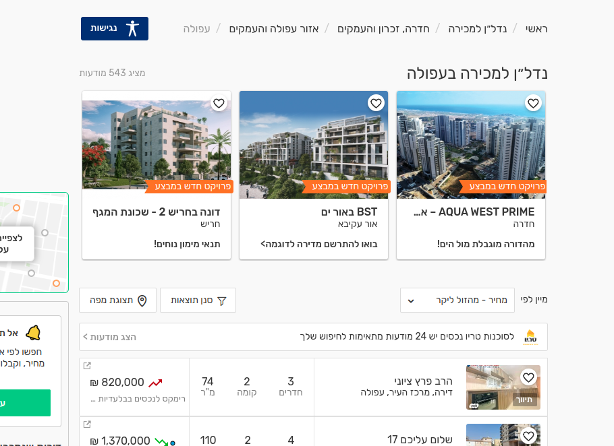Save the הרב פרץ ציוני listing heart
Image resolution: width=614 pixels, height=446 pixels.
(528, 377)
